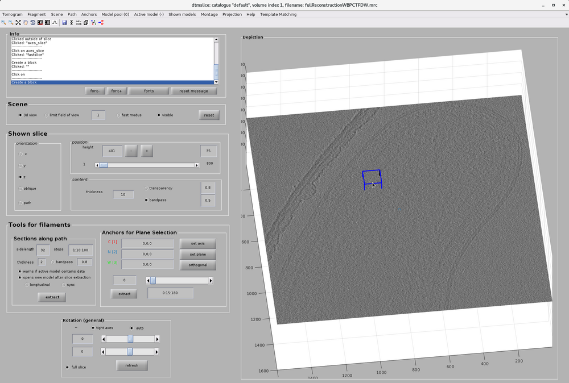Open the Projection menu
This screenshot has height=383, width=569.
pos(232,14)
